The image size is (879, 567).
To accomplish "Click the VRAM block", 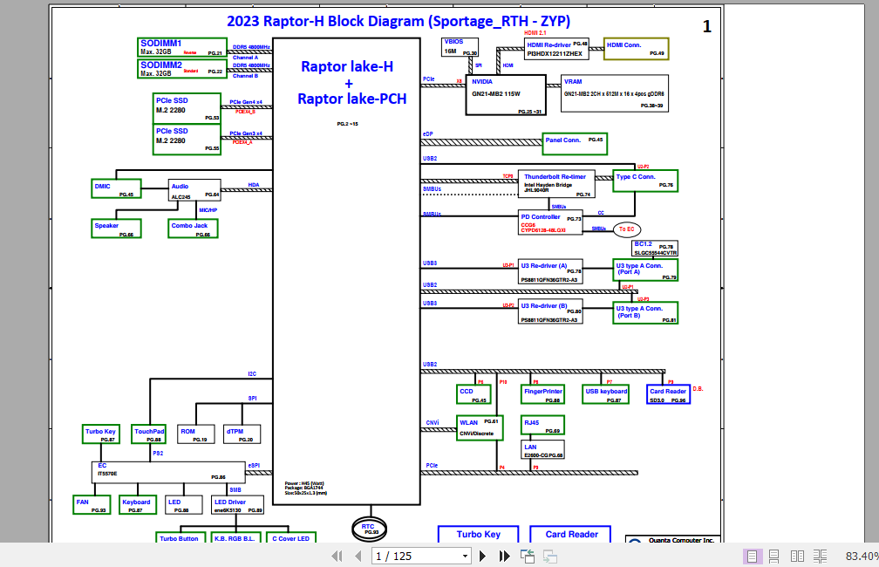I will pyautogui.click(x=615, y=93).
